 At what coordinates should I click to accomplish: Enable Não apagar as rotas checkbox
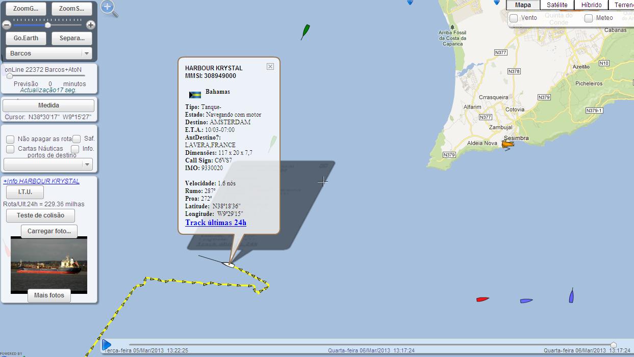pyautogui.click(x=10, y=139)
